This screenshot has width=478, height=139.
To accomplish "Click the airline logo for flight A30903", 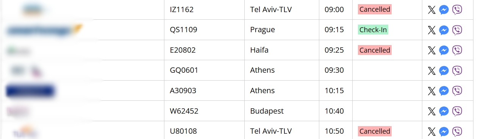I will point(30,91).
